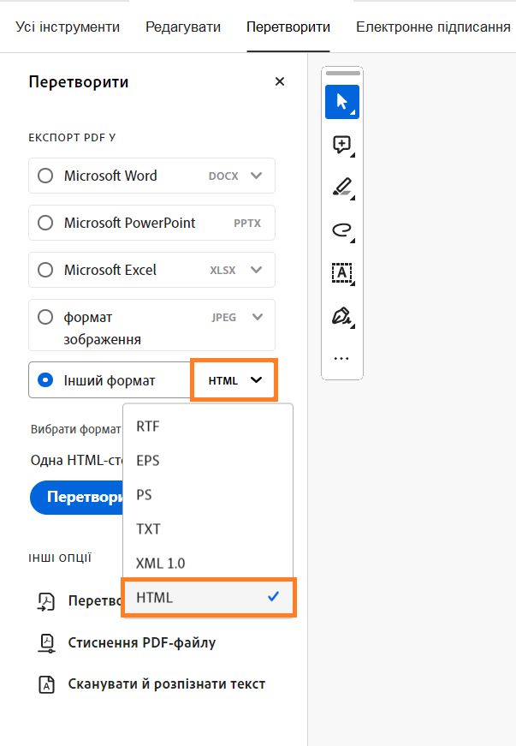Click the scan and recognize text icon
This screenshot has width=516, height=746.
coord(46,684)
